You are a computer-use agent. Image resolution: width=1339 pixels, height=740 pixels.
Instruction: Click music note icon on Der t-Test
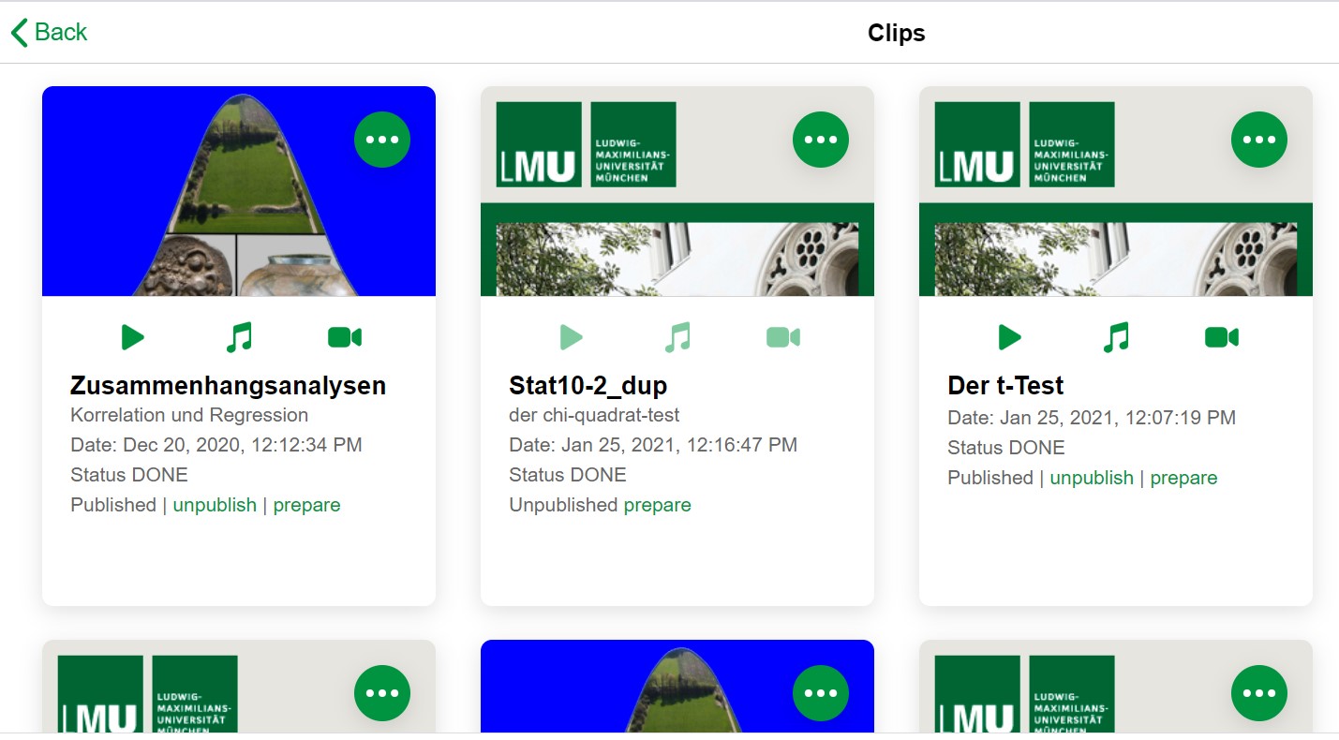coord(1116,337)
